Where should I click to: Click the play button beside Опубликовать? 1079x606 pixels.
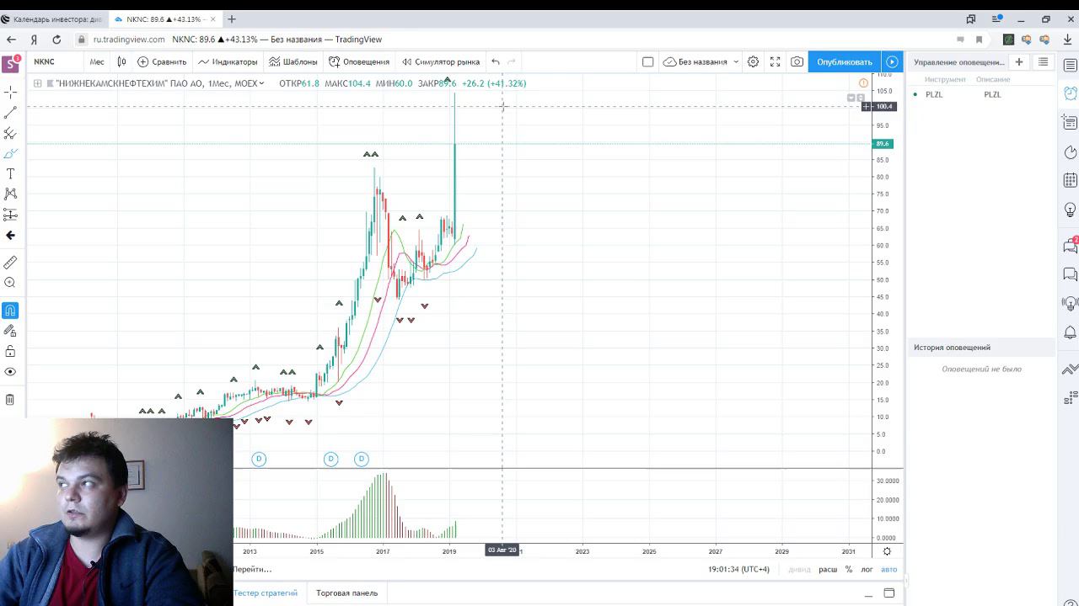(x=892, y=61)
